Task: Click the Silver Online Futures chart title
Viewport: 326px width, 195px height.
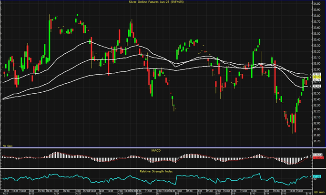Action: click(157, 2)
